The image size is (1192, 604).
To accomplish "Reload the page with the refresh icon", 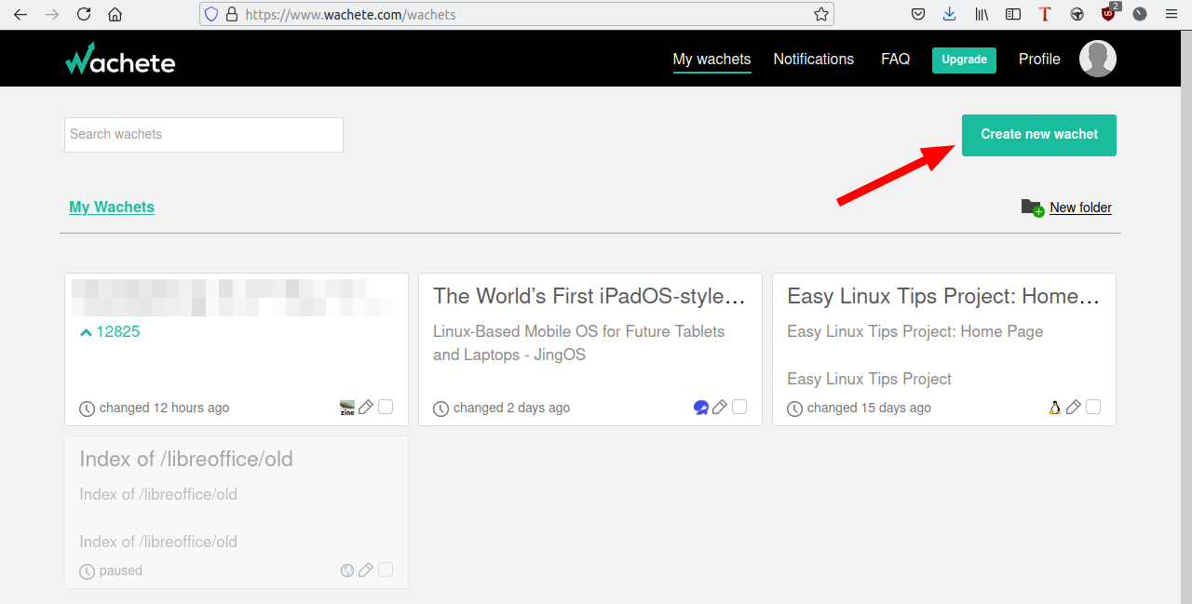I will pyautogui.click(x=84, y=14).
